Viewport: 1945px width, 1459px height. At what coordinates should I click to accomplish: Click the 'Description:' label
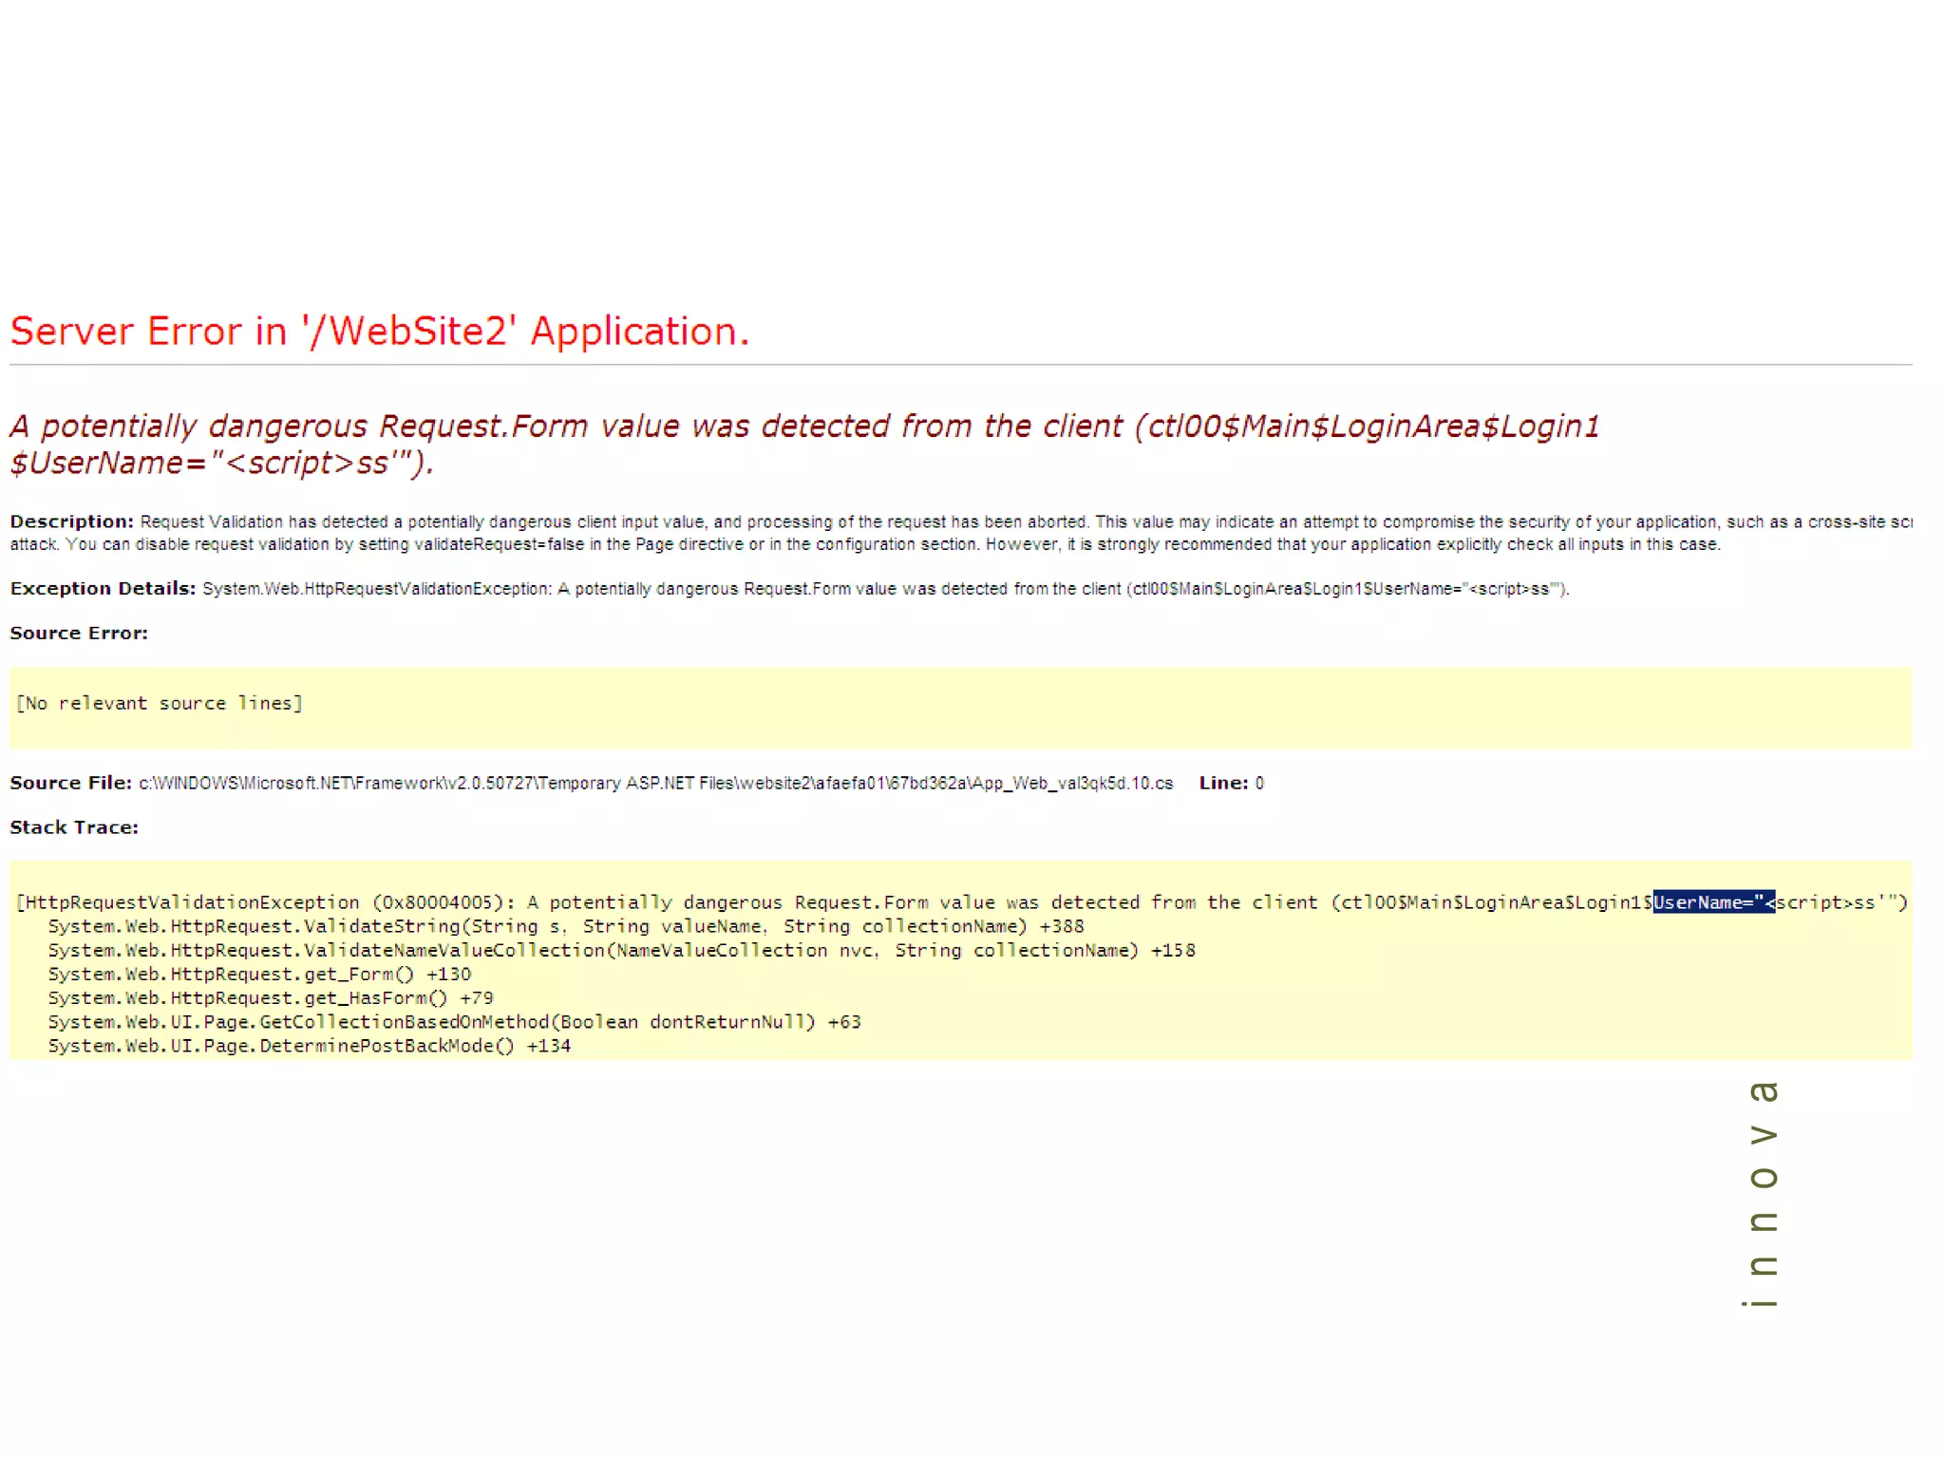71,521
